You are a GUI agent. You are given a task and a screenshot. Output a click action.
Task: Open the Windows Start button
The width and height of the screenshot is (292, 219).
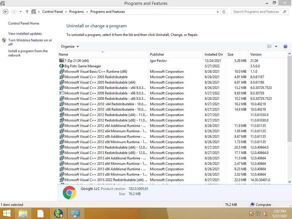[x=7, y=213]
